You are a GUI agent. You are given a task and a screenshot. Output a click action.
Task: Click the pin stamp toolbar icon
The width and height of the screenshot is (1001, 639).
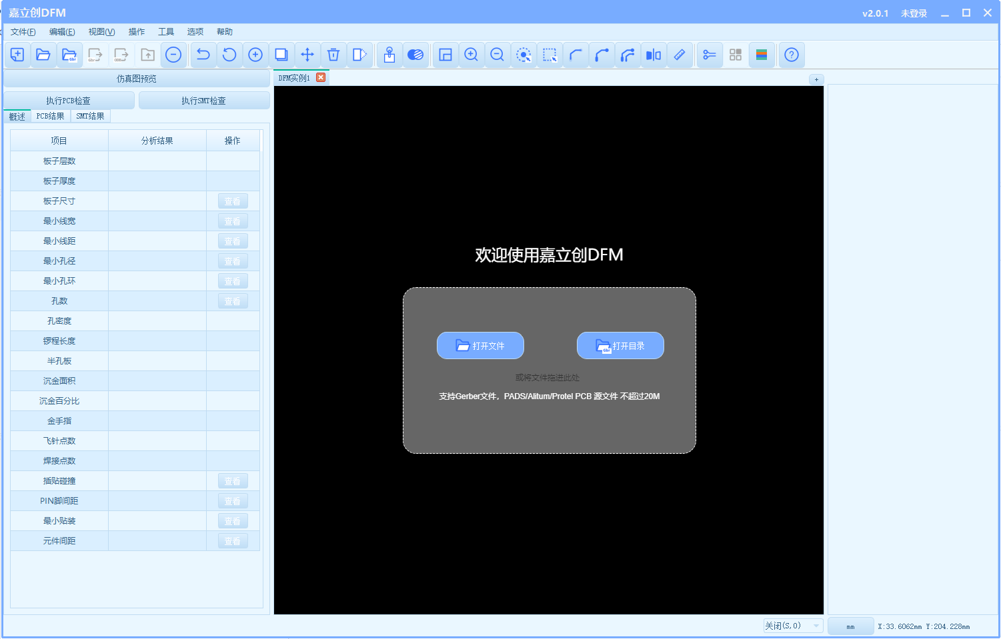tap(389, 55)
